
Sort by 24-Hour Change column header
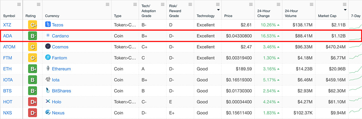click(x=264, y=13)
